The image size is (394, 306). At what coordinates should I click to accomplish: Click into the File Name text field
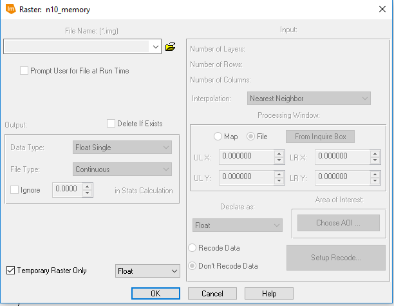(x=77, y=46)
